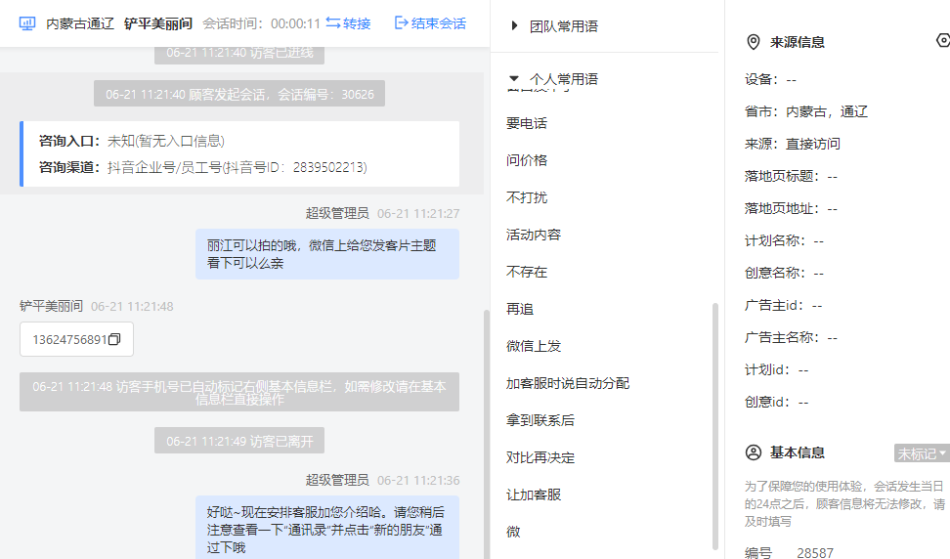Viewport: 950px width, 559px height.
Task: Select the 再追 quick phrase
Action: [520, 310]
